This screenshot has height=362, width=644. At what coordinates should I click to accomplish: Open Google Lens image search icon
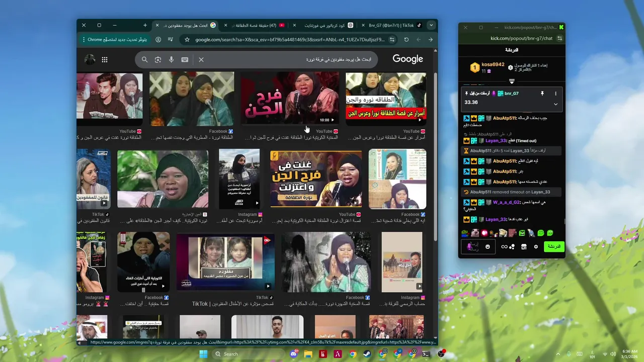point(158,60)
